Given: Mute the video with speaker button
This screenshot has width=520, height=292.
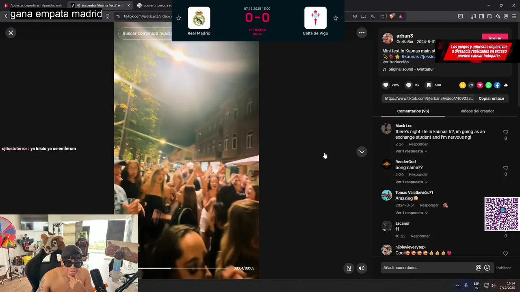Looking at the screenshot, I should pyautogui.click(x=362, y=268).
